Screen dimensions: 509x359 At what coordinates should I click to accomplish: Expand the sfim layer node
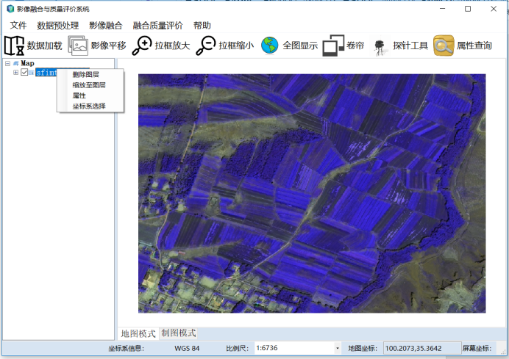tap(15, 73)
